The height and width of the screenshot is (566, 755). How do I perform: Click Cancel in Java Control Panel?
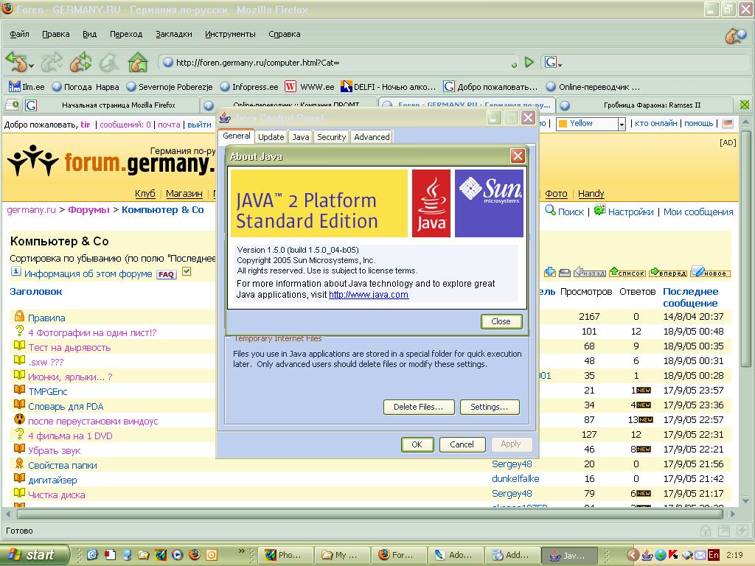pyautogui.click(x=462, y=444)
